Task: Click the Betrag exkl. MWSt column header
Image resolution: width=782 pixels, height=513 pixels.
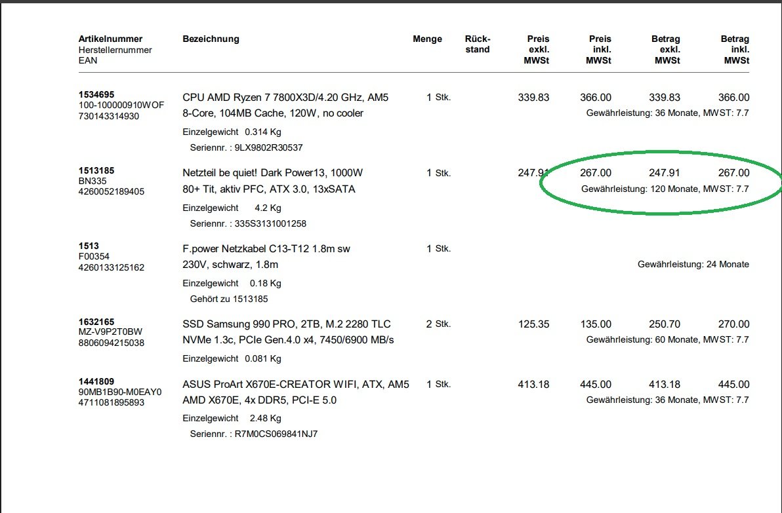Action: click(x=665, y=50)
